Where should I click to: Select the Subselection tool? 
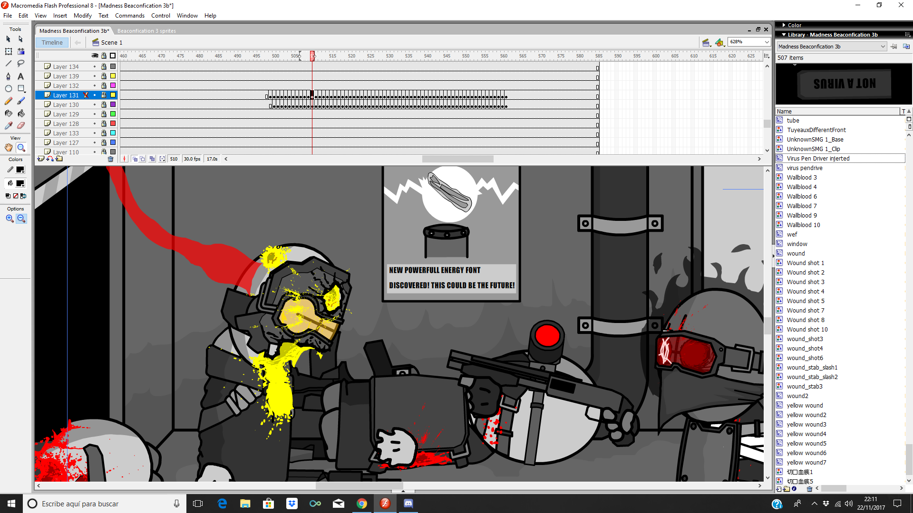pyautogui.click(x=20, y=39)
